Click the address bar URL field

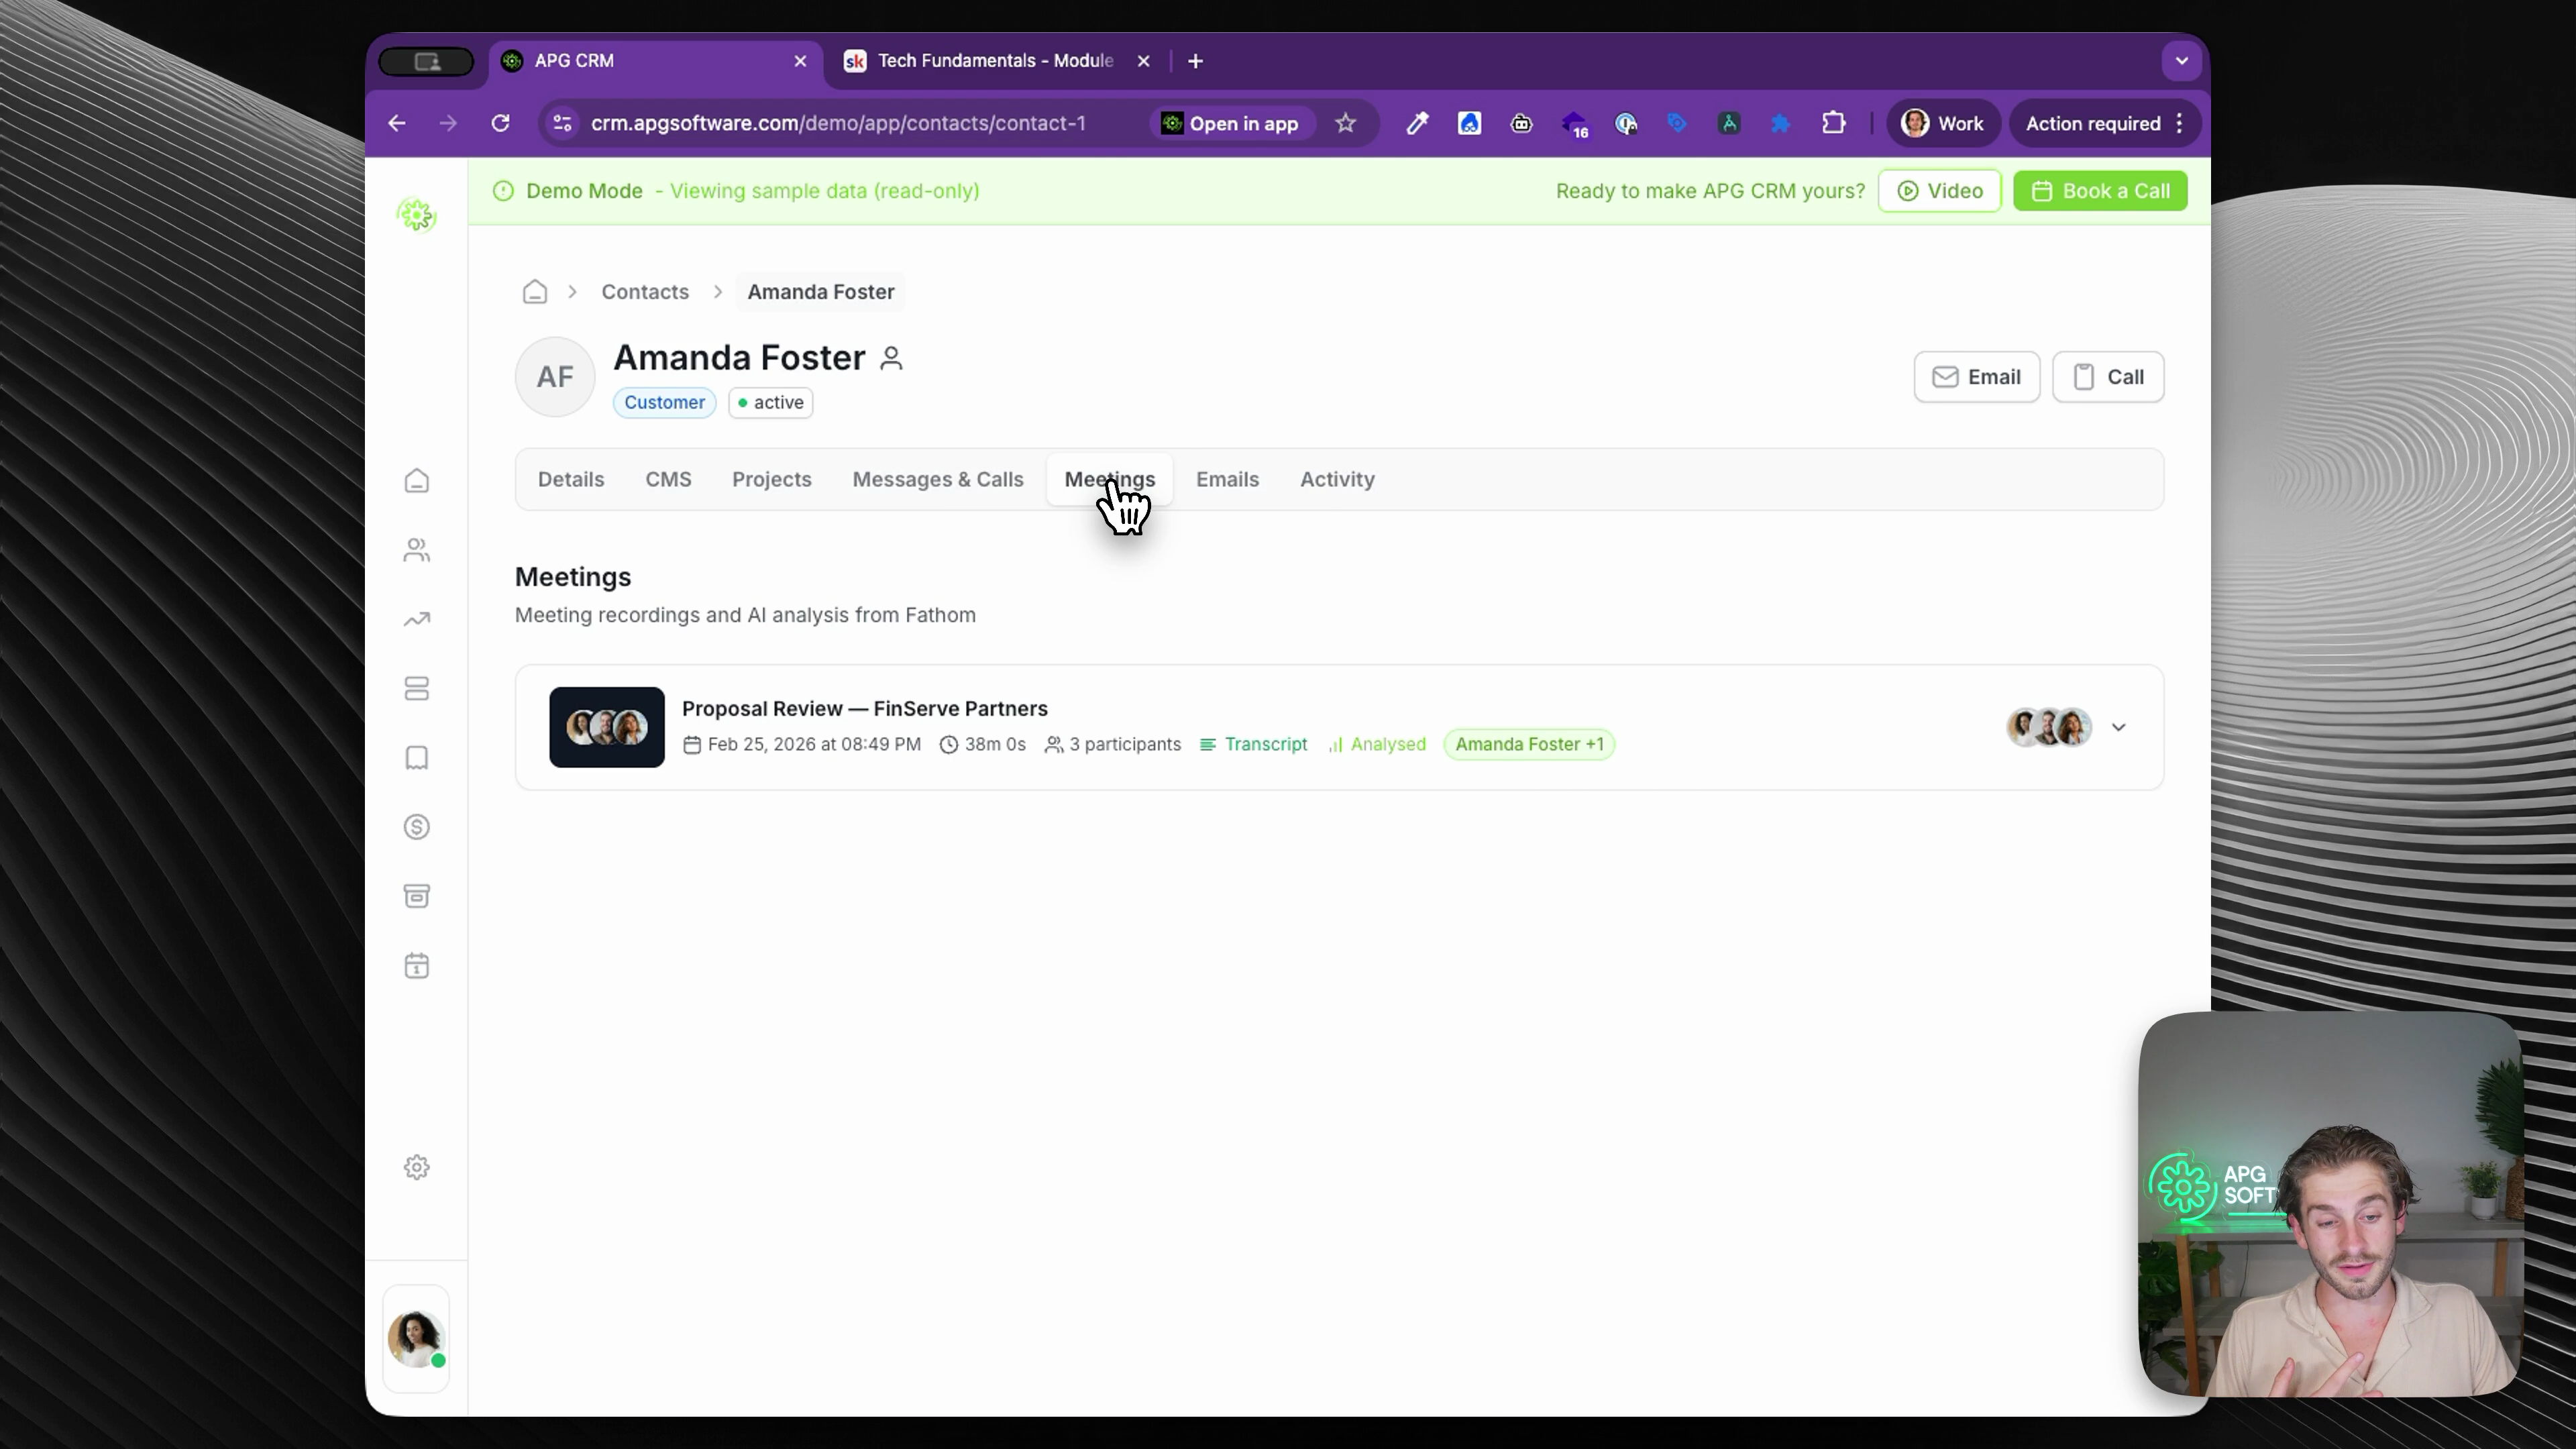click(838, 123)
